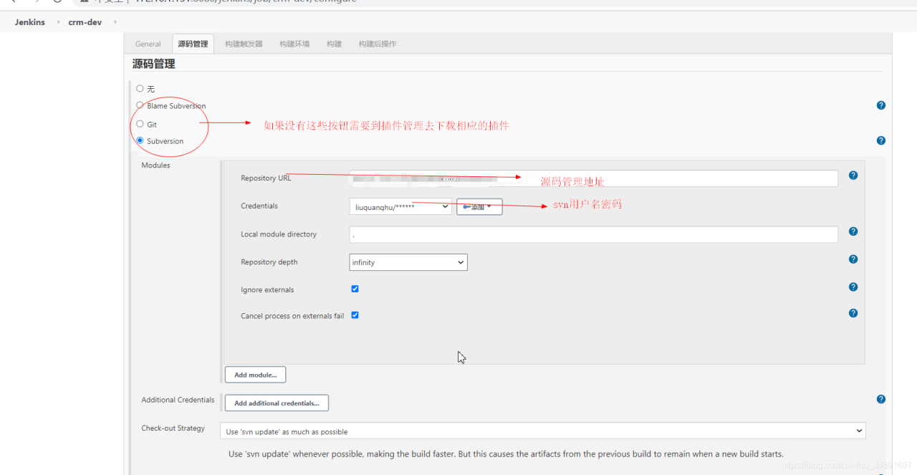Select the Git radio button
The width and height of the screenshot is (917, 475).
(x=140, y=124)
